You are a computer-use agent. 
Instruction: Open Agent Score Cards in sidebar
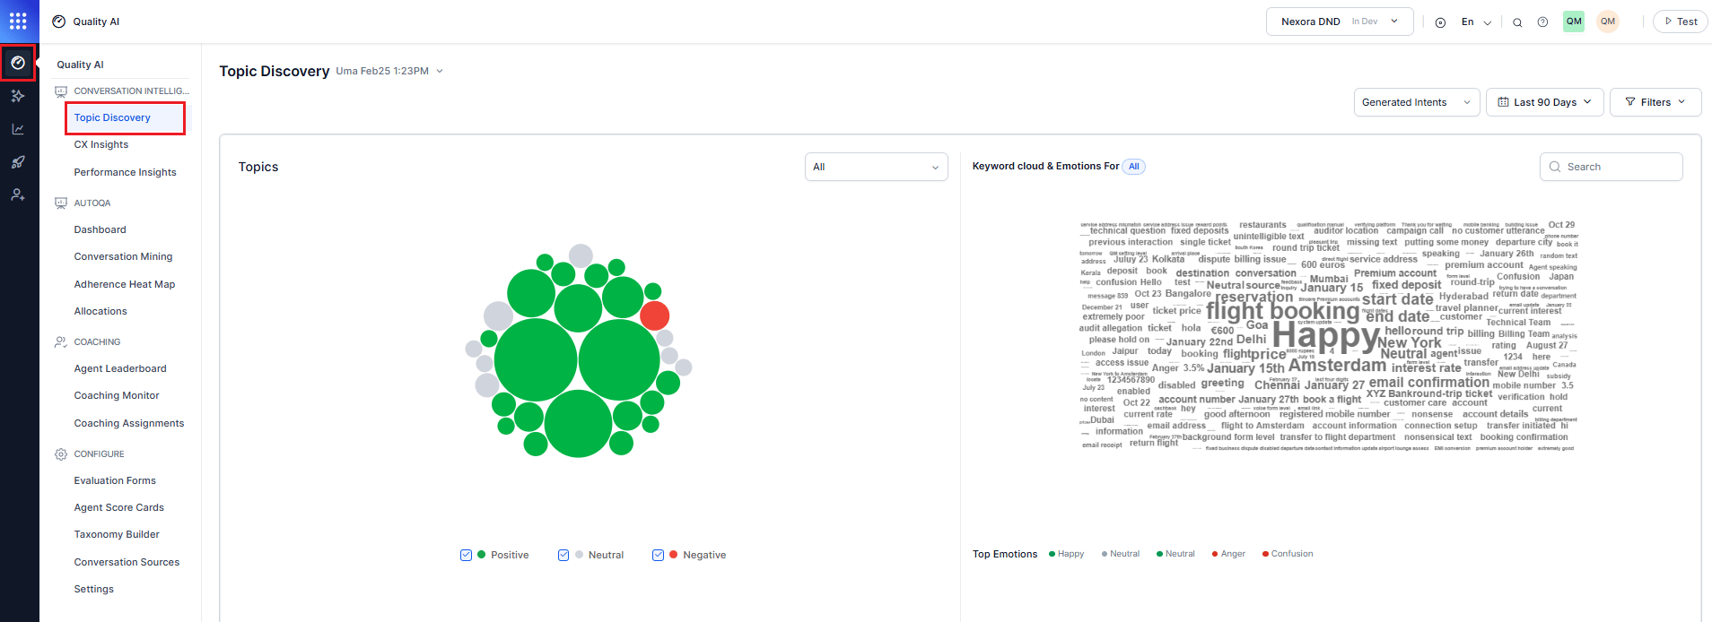pyautogui.click(x=119, y=508)
